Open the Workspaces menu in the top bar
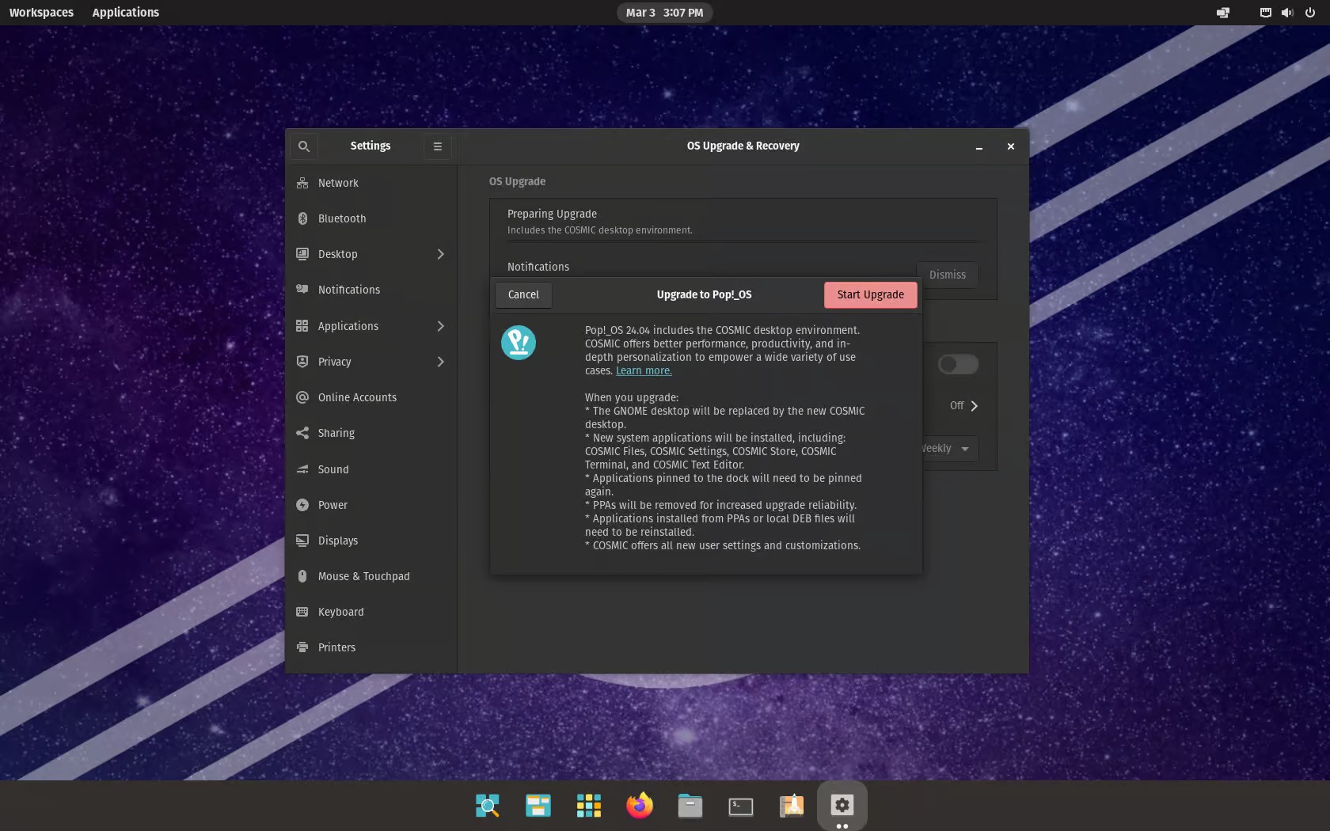The height and width of the screenshot is (831, 1330). (41, 12)
